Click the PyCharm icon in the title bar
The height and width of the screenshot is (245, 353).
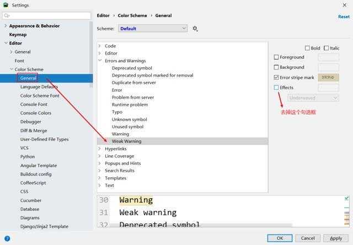pyautogui.click(x=6, y=5)
